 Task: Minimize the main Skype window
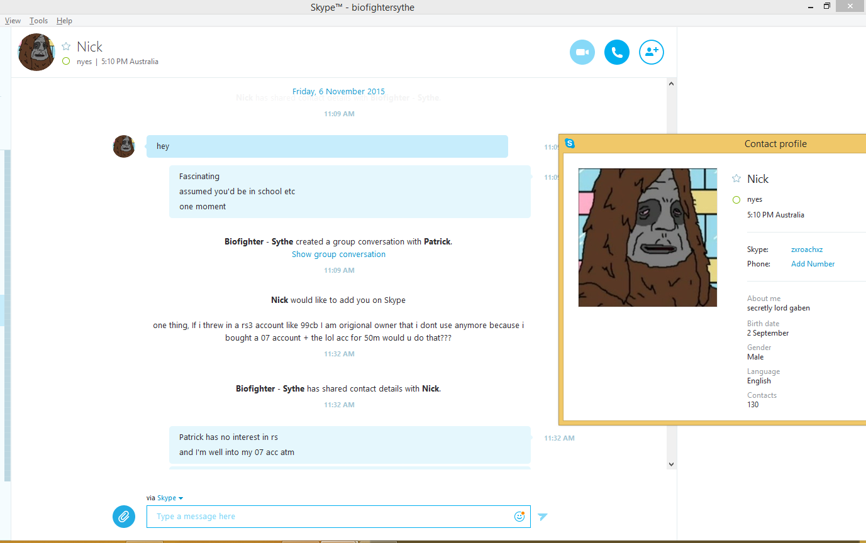click(x=810, y=6)
